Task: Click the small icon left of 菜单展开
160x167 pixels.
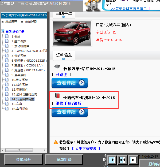Action: [2, 22]
